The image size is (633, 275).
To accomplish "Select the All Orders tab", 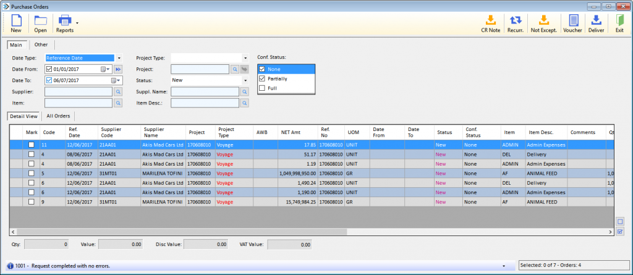I will (x=58, y=116).
